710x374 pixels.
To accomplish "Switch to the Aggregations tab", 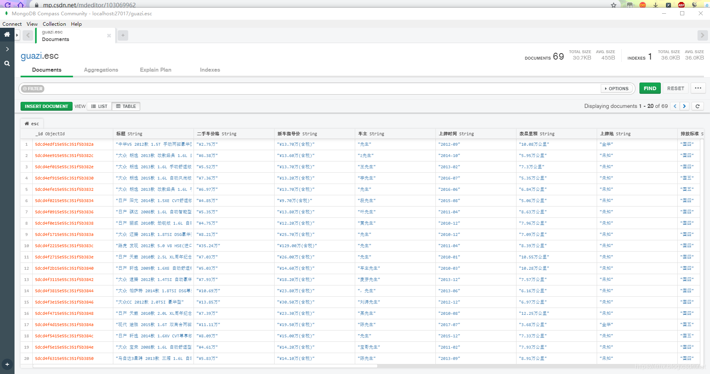I will pos(101,70).
